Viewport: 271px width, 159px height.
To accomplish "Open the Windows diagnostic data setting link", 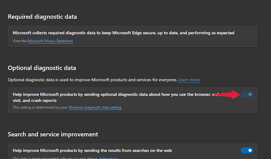I will click(x=95, y=107).
